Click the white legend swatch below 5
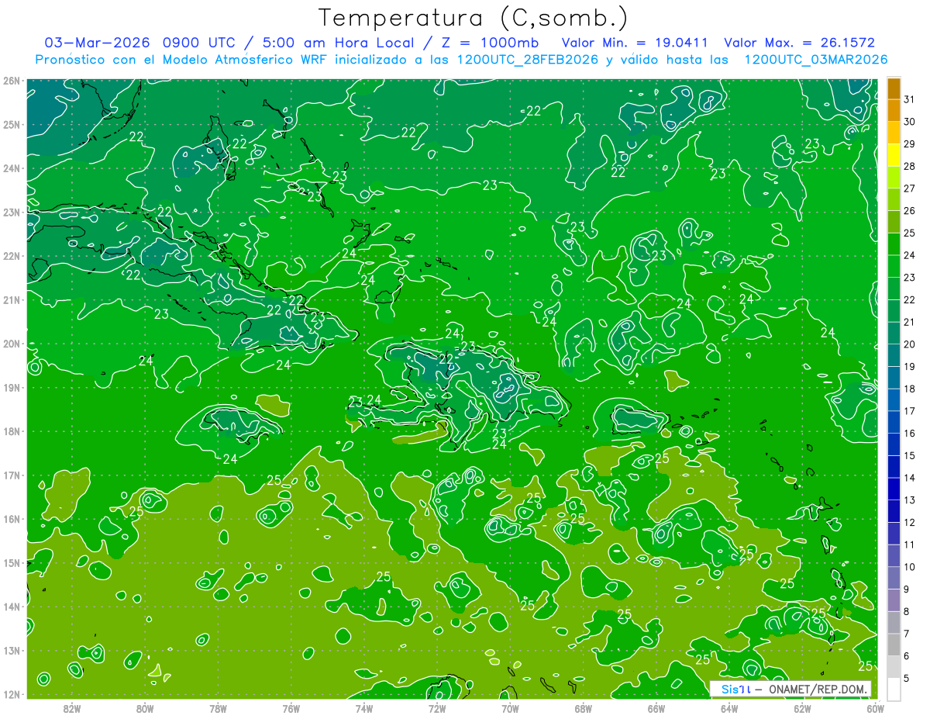Screen dimensions: 930x719 pyautogui.click(x=894, y=688)
